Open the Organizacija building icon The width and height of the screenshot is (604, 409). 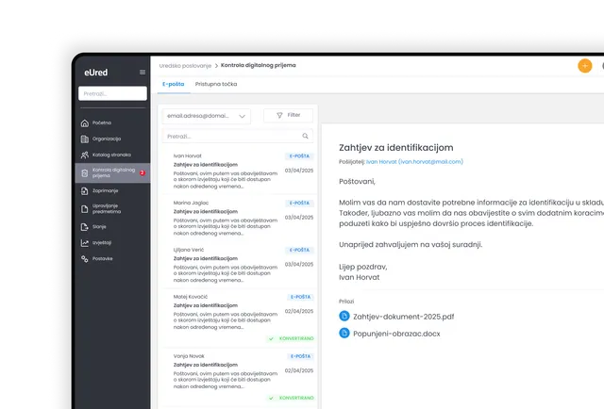(x=85, y=139)
